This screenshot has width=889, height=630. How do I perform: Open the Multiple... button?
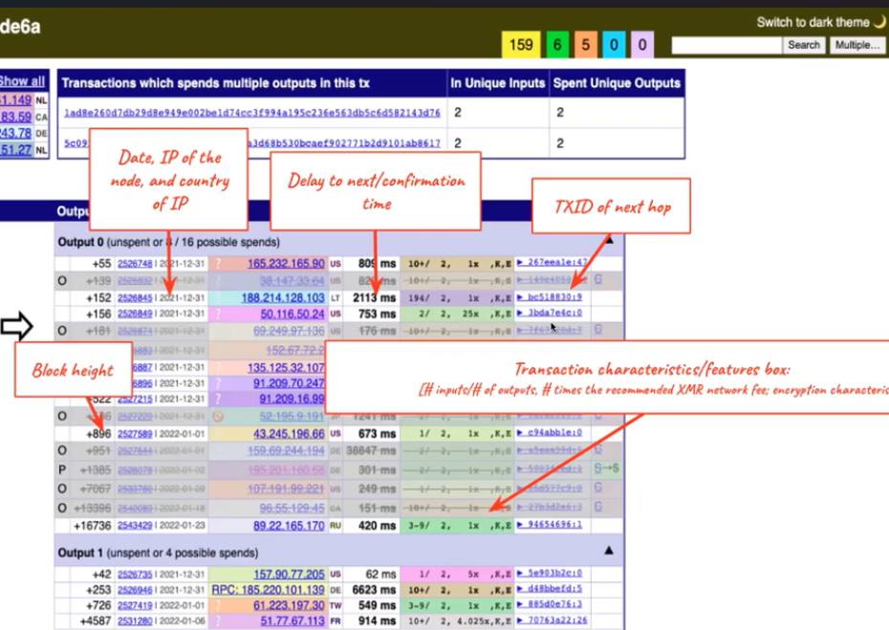tap(856, 45)
